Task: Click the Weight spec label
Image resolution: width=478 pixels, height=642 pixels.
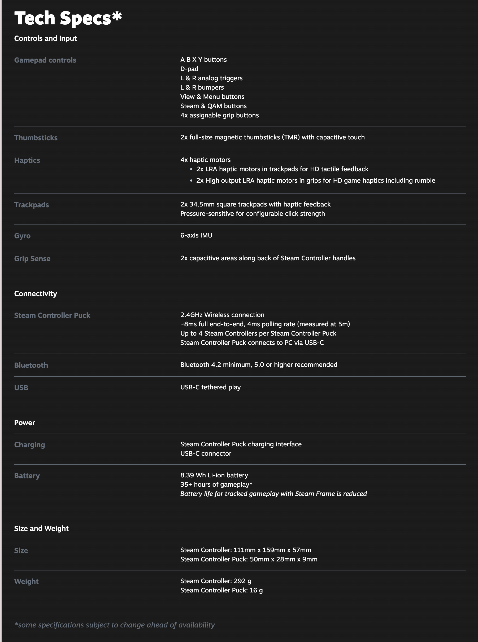Action: tap(26, 582)
